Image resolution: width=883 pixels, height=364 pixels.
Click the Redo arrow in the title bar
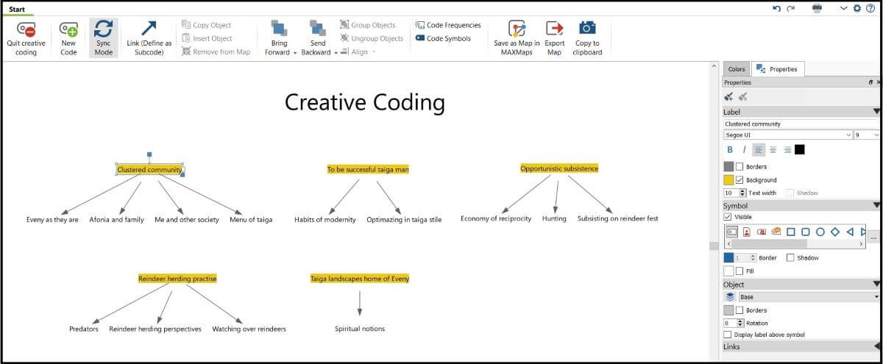point(791,8)
